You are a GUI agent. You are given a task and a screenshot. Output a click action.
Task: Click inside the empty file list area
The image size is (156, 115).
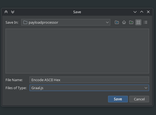point(77,51)
